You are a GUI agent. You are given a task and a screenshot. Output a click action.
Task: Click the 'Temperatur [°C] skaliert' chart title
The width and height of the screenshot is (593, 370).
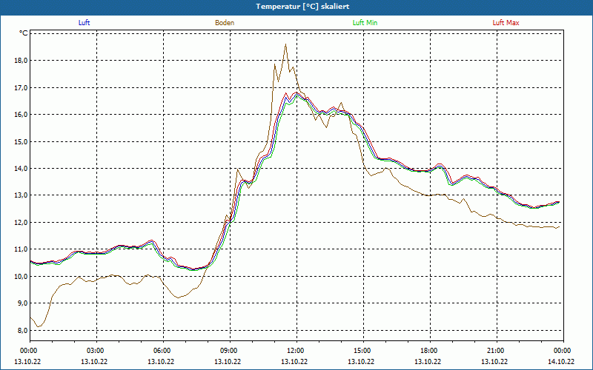(302, 7)
